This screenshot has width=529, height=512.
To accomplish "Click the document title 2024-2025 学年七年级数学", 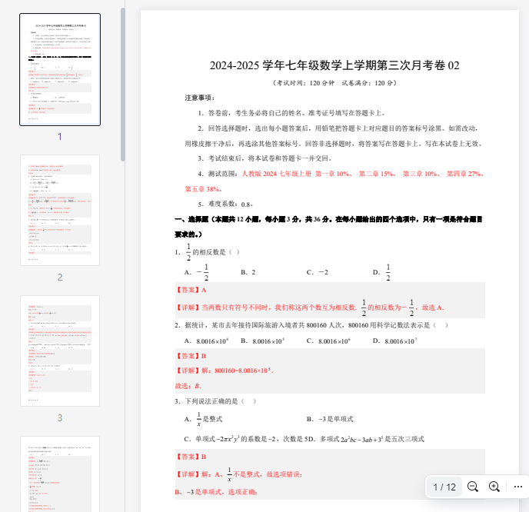I will [334, 65].
